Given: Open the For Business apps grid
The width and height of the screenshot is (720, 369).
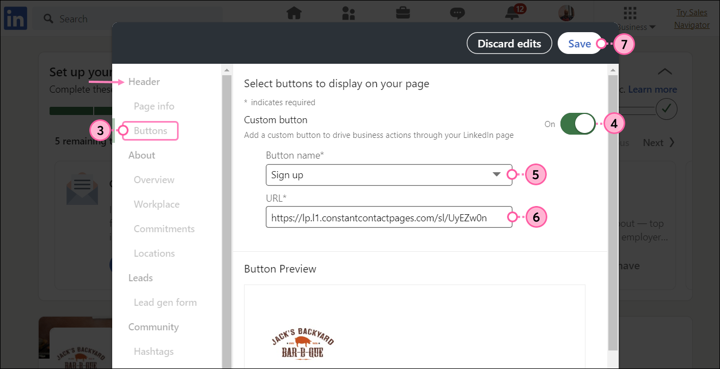Looking at the screenshot, I should click(x=630, y=13).
